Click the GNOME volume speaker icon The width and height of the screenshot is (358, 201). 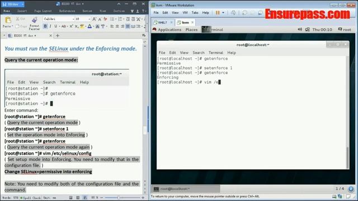[x=300, y=30]
